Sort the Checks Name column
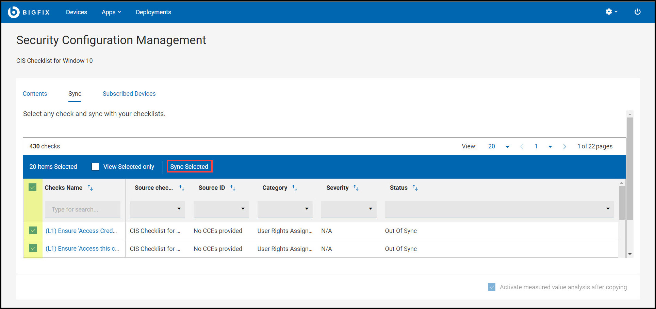Screen dimensions: 656x309 [90, 187]
